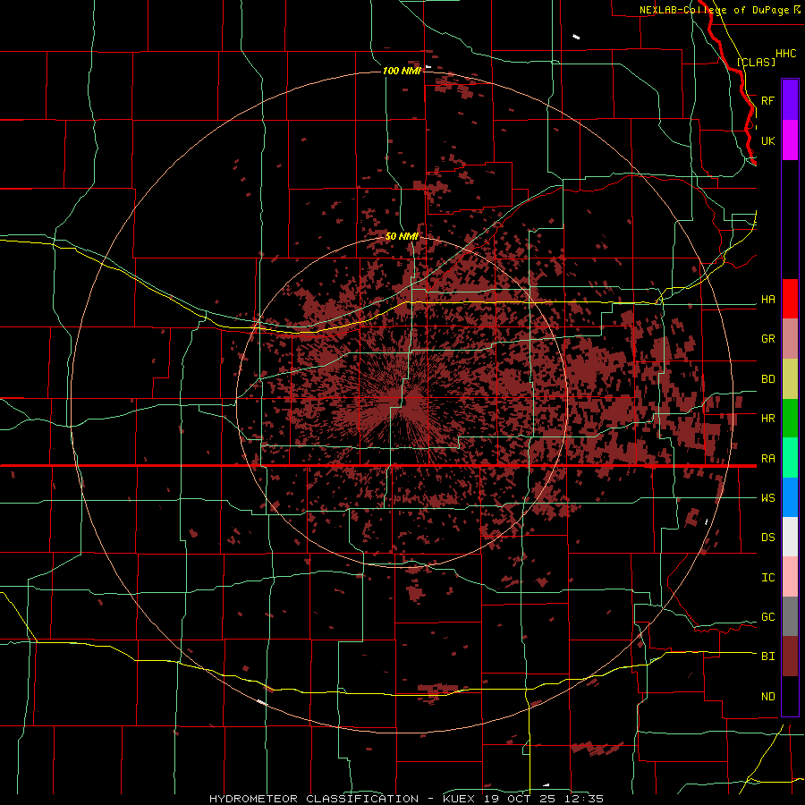805x805 pixels.
Task: Click the 100 NMI range ring label
Action: [x=402, y=71]
